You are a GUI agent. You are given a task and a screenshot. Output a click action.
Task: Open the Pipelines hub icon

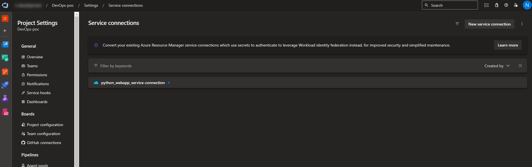coord(5,85)
